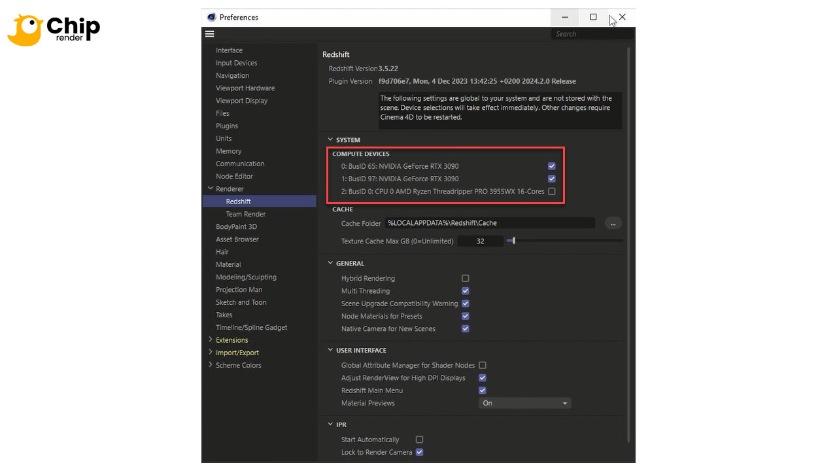Click the Search field in Preferences
The image size is (837, 471).
[x=592, y=34]
